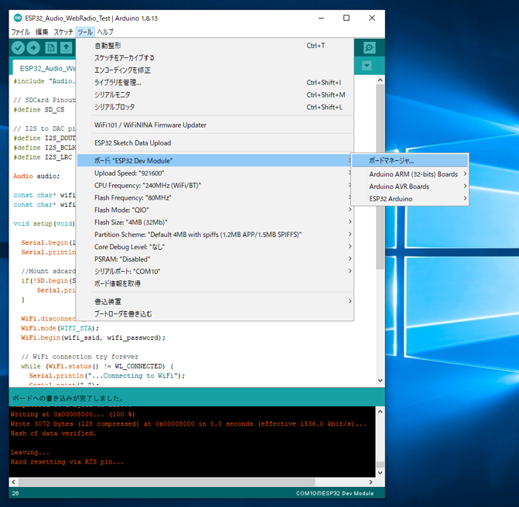Expand CPU Frequency "240MHz" submenu

(x=215, y=185)
